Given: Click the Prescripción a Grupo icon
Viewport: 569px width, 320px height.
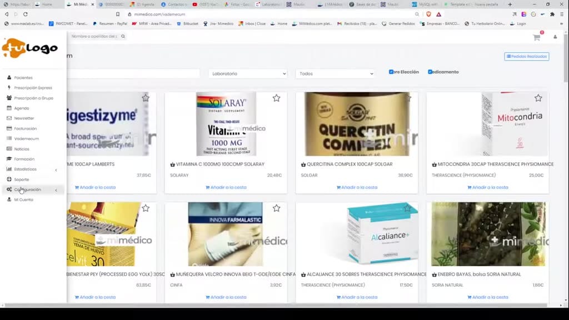Looking at the screenshot, I should [x=9, y=98].
